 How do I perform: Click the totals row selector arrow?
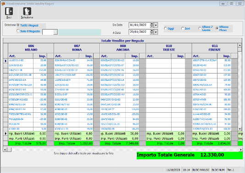pos(6,134)
